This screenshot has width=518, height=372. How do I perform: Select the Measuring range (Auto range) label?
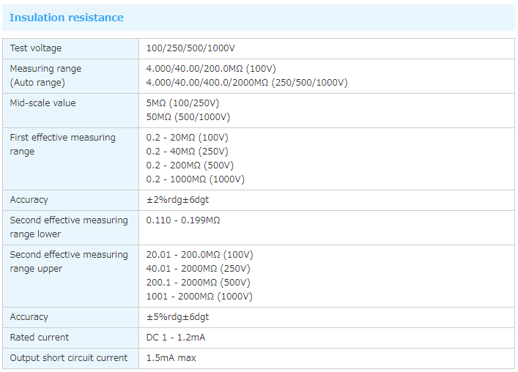click(45, 75)
